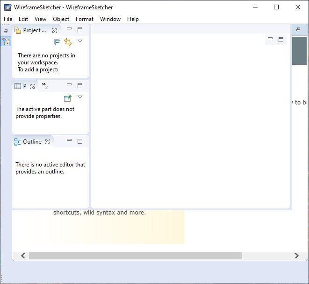309x284 pixels.
Task: Minimize the Outline panel
Action: (x=69, y=140)
